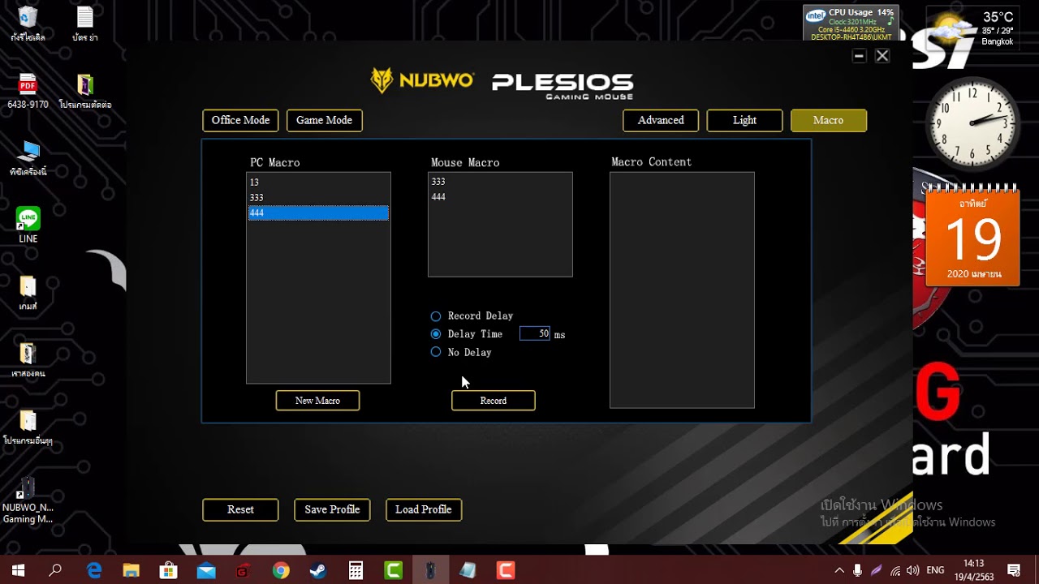
Task: Open the notification center icon
Action: pos(1014,570)
